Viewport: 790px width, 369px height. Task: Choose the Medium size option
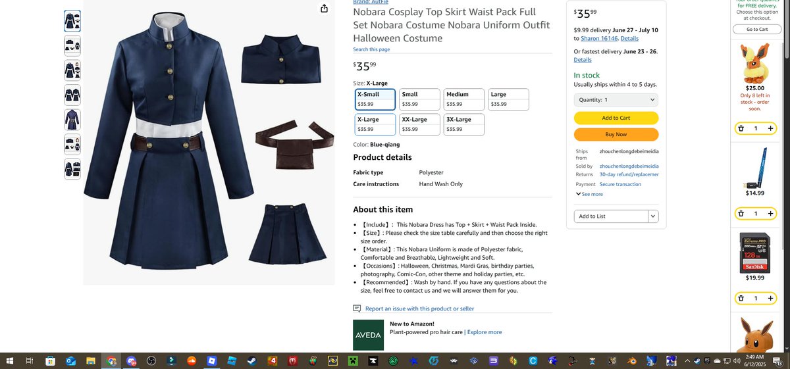[463, 99]
